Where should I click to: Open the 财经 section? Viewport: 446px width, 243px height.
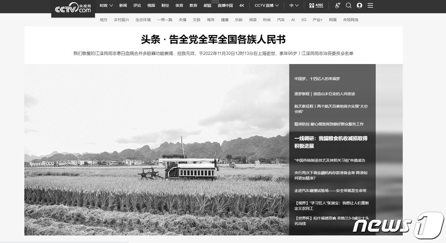[165, 5]
